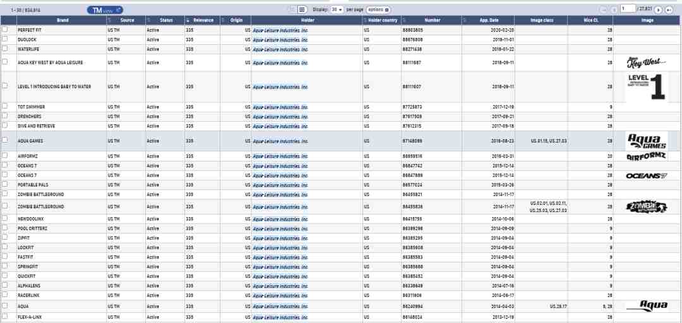Sort by Holder country column arrows
The height and width of the screenshot is (323, 682).
366,20
